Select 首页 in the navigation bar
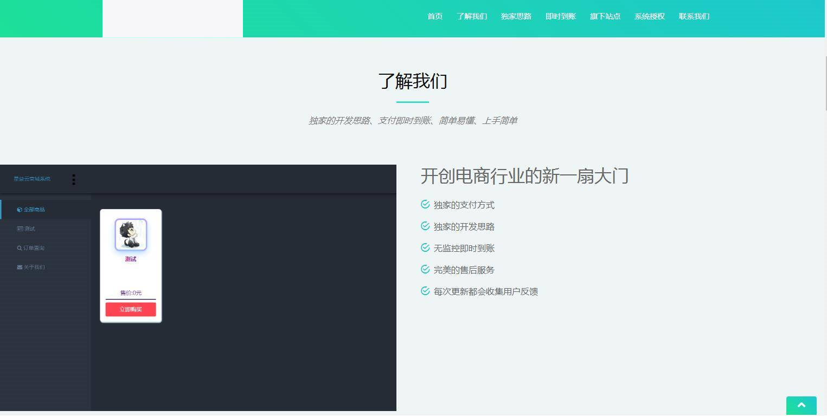Image resolution: width=827 pixels, height=417 pixels. point(434,16)
